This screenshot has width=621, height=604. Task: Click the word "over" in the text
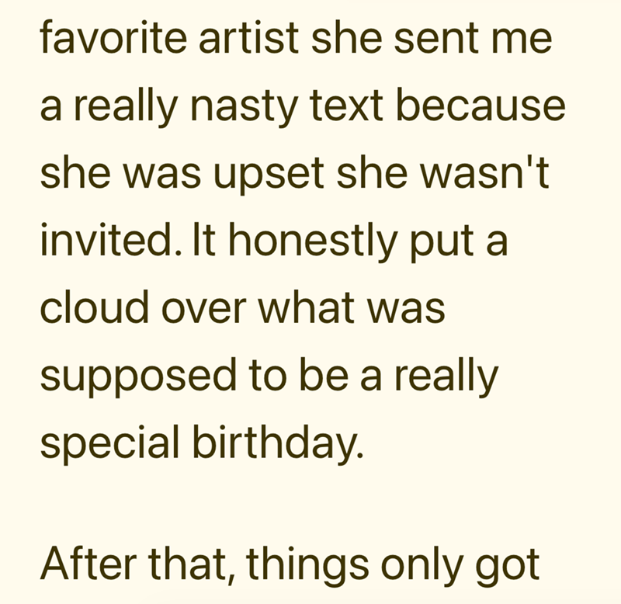pos(203,310)
